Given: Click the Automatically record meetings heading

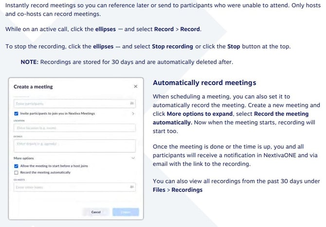Looking at the screenshot, I should (204, 83).
